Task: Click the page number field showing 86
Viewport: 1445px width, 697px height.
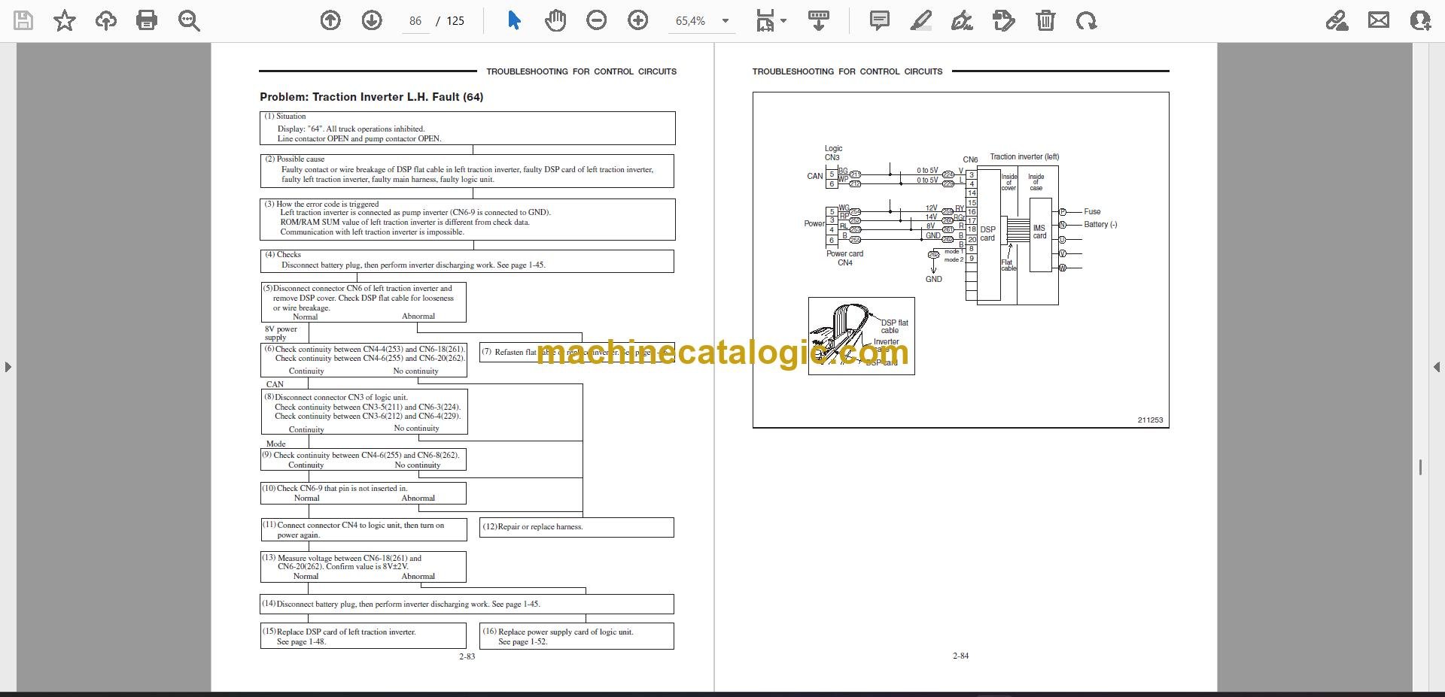Action: 415,21
